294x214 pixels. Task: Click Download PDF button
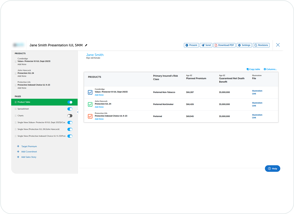click(x=224, y=45)
